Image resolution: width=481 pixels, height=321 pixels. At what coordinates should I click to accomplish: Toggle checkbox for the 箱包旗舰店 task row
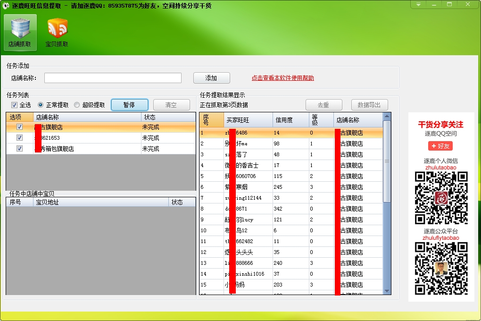coord(19,148)
